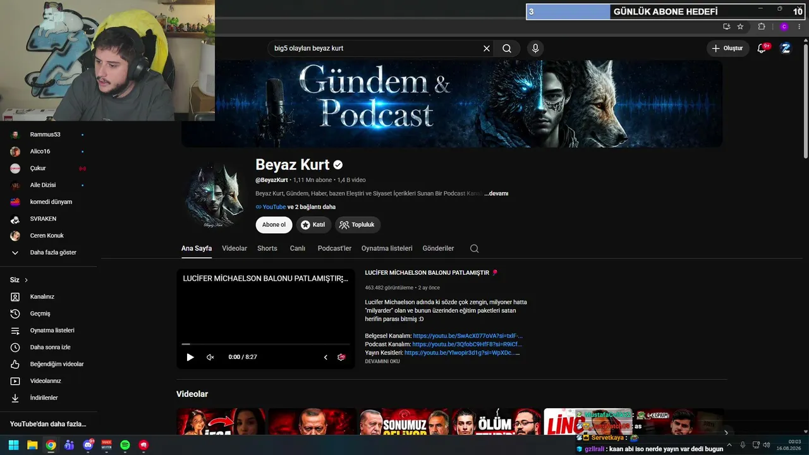Switch to the Shorts tab

point(267,248)
